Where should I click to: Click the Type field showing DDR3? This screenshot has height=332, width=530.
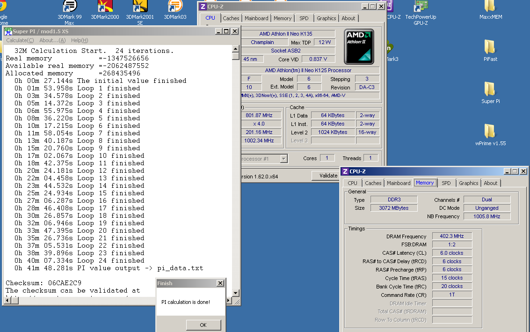pyautogui.click(x=394, y=199)
